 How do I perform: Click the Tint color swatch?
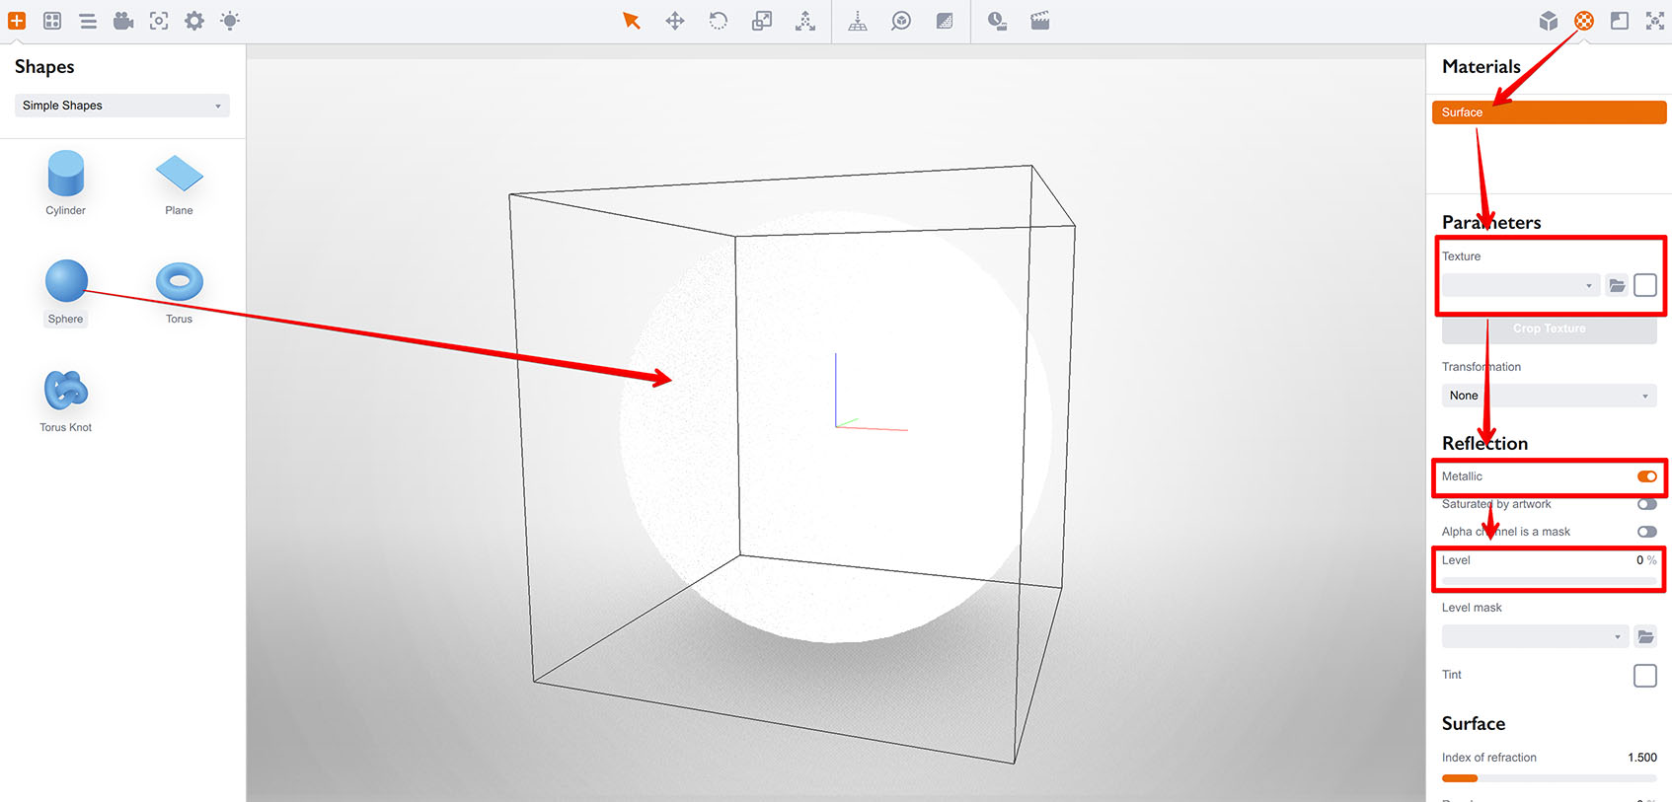(x=1644, y=676)
